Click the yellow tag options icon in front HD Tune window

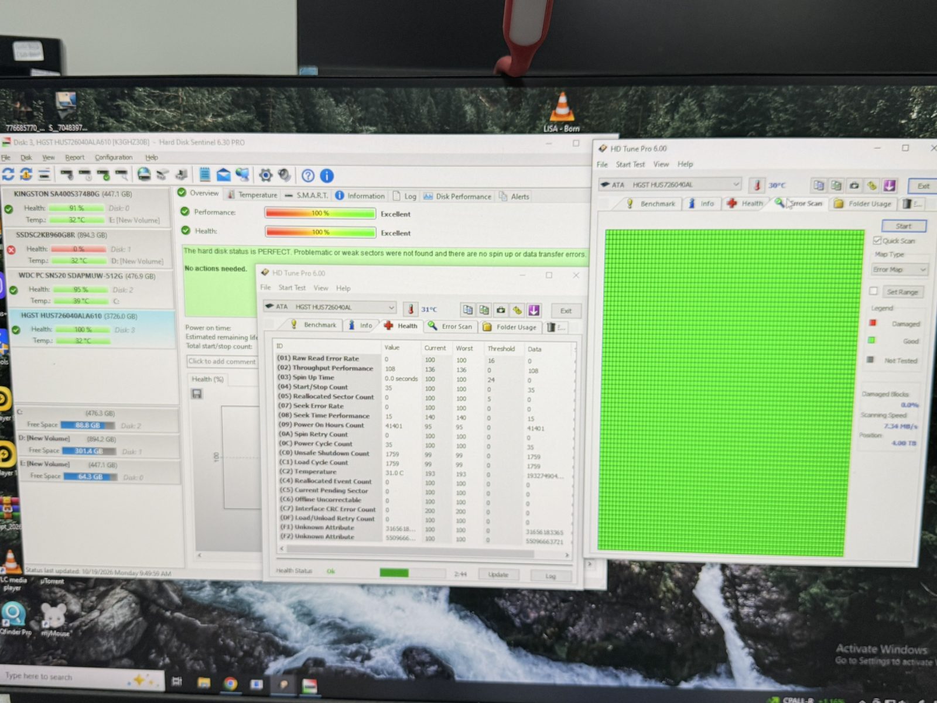tap(517, 310)
